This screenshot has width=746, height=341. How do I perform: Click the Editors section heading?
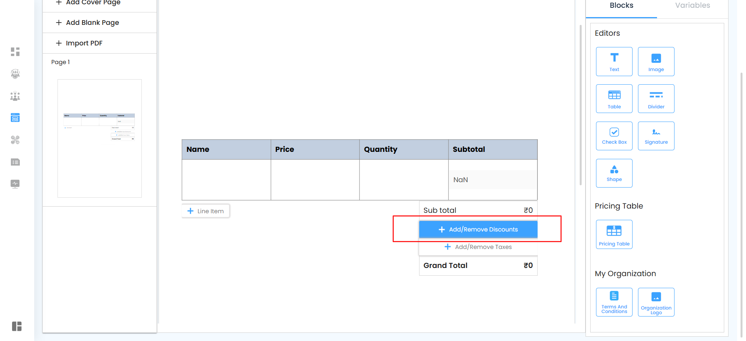tap(607, 33)
